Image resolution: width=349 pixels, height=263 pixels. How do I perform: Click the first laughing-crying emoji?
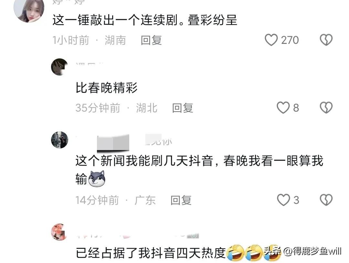[x=235, y=253]
